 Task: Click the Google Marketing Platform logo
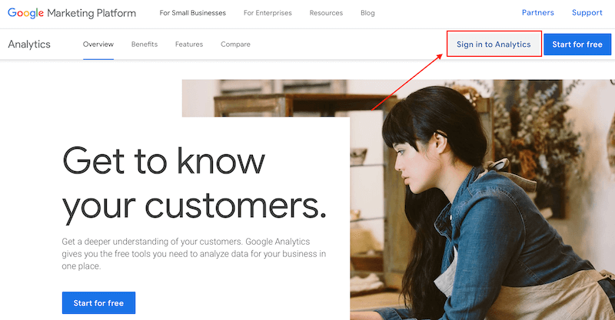point(71,13)
